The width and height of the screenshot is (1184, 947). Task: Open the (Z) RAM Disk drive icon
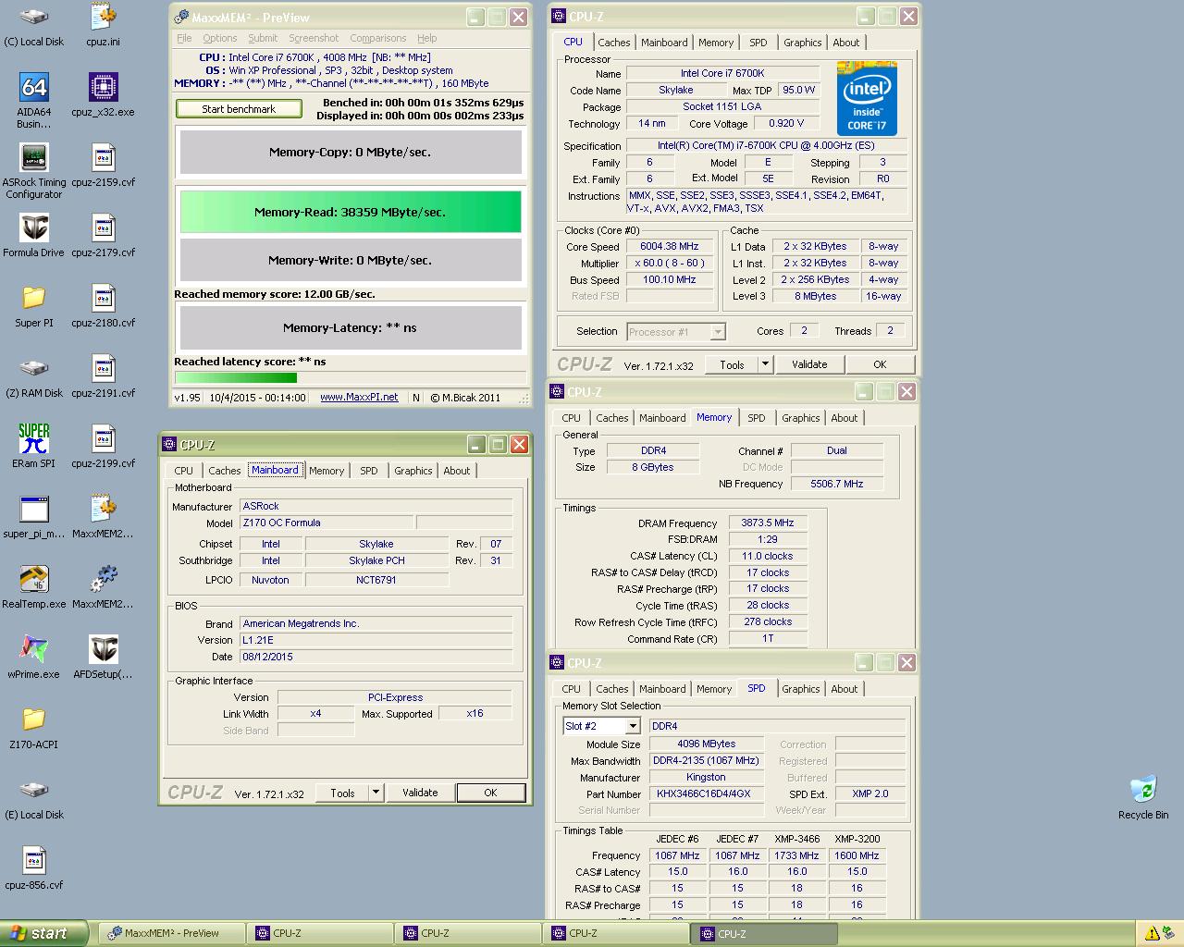click(34, 376)
